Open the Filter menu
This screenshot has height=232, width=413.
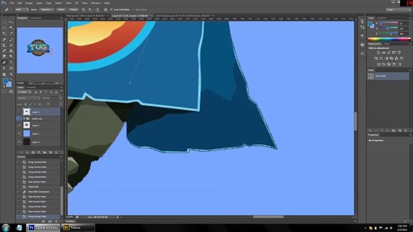pos(68,3)
